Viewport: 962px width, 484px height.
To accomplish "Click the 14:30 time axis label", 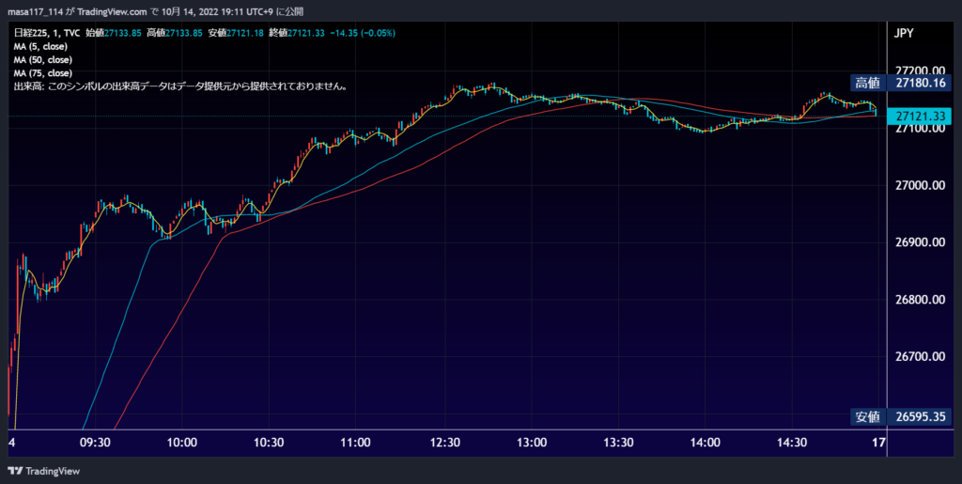I will 793,443.
